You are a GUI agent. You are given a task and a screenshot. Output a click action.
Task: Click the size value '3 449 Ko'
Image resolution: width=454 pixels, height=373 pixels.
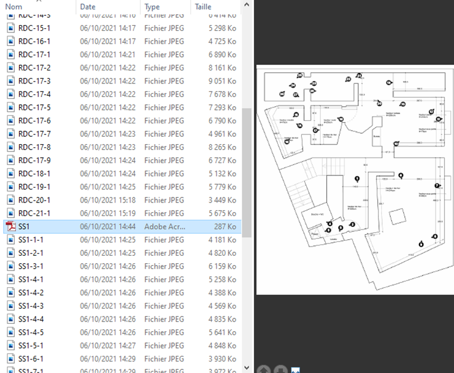222,200
